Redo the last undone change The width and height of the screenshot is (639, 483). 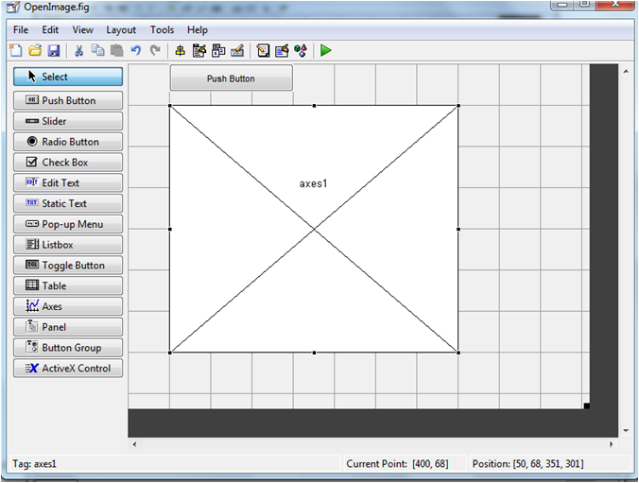click(x=155, y=50)
